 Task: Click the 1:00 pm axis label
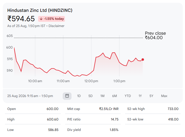tap(119, 81)
